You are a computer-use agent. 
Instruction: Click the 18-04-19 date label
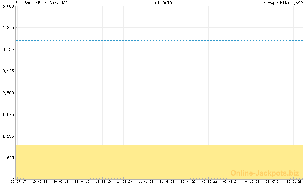82,182
